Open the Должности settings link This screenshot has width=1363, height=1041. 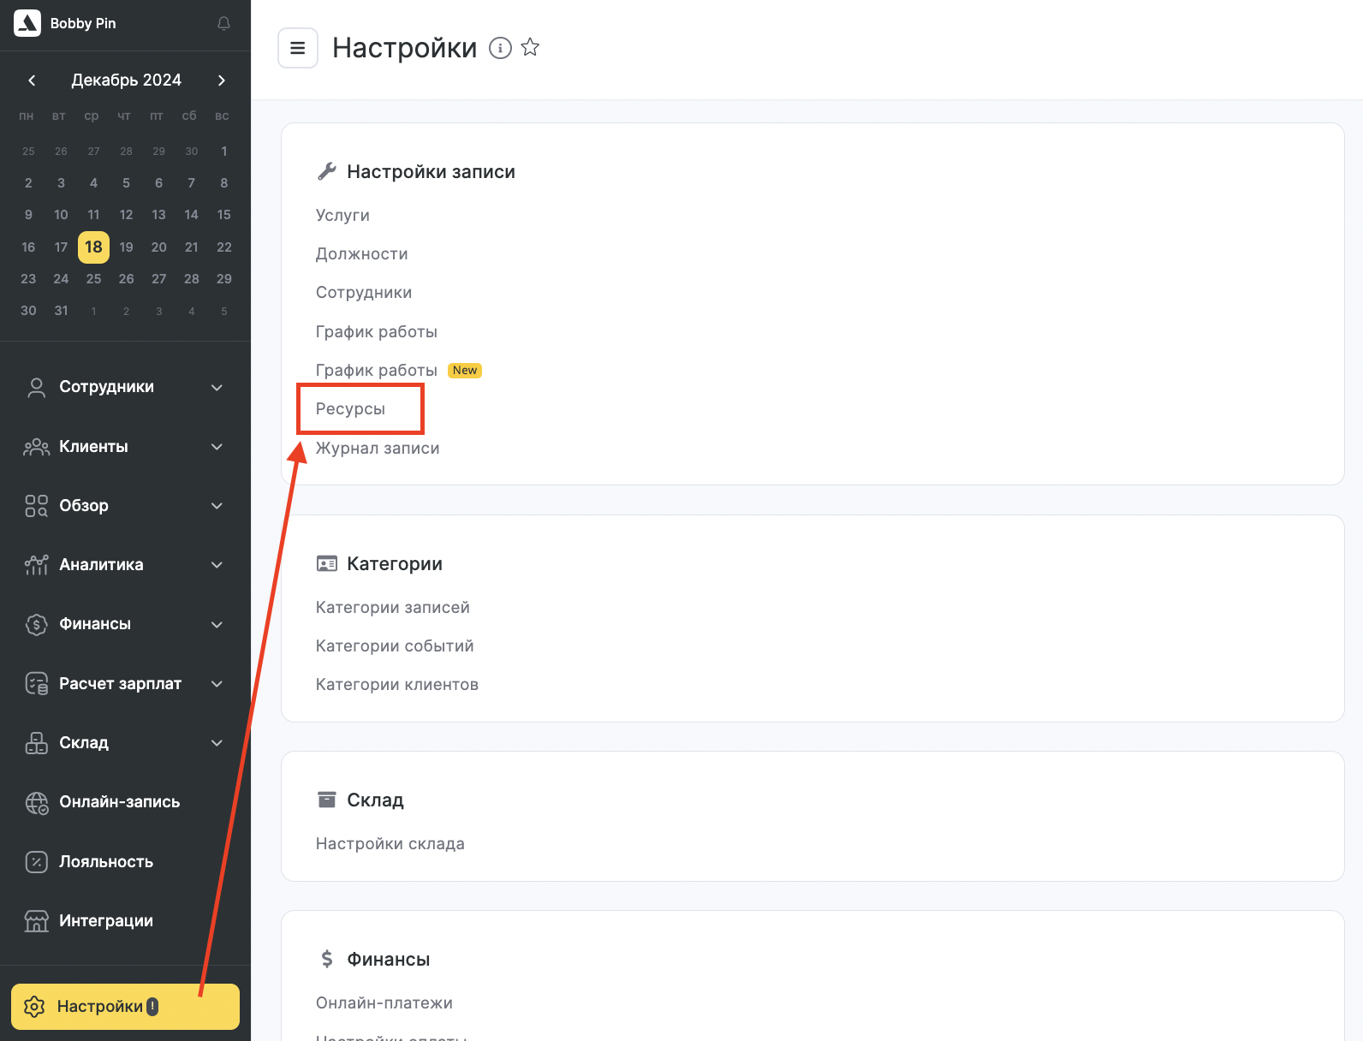pyautogui.click(x=361, y=253)
